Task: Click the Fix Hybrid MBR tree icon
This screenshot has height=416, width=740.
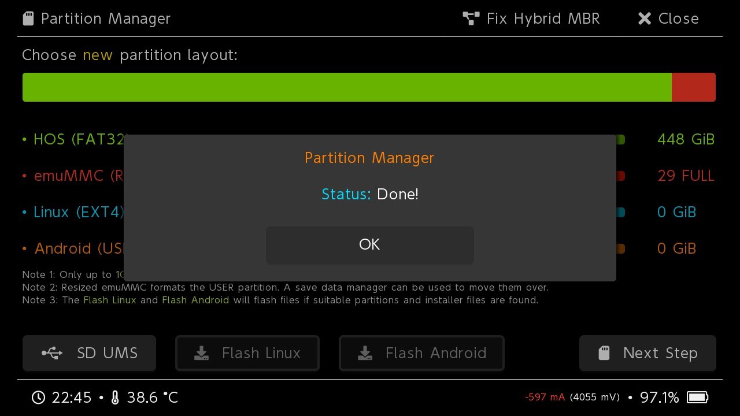Action: pyautogui.click(x=471, y=18)
